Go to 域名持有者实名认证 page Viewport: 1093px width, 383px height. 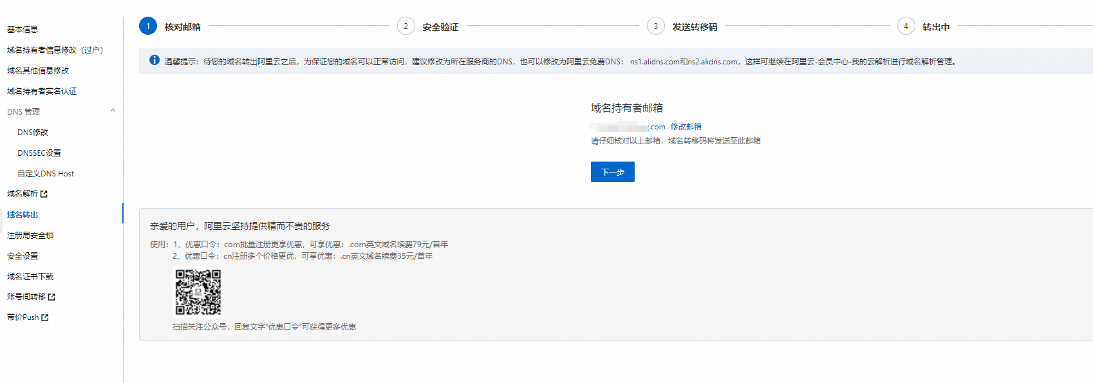coord(42,91)
